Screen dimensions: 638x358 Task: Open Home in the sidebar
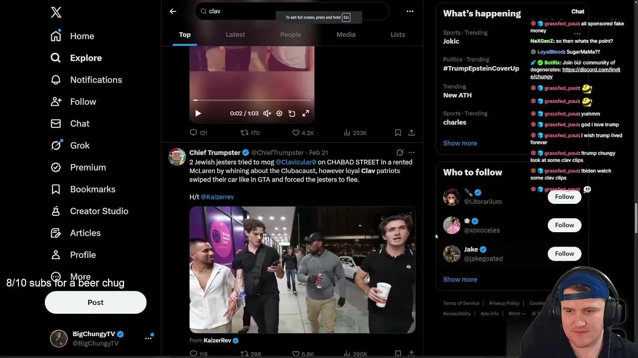coord(72,36)
